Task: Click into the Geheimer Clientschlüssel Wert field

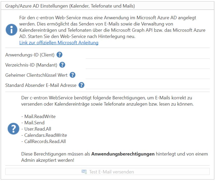Action: click(x=147, y=75)
